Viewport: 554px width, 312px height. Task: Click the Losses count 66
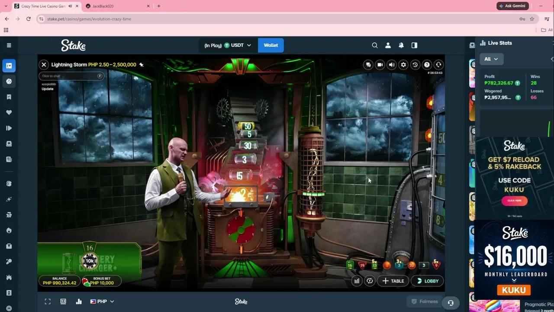[x=534, y=97]
